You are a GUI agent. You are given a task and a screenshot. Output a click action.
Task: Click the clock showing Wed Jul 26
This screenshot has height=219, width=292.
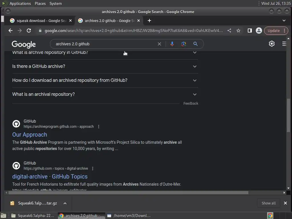pyautogui.click(x=276, y=3)
